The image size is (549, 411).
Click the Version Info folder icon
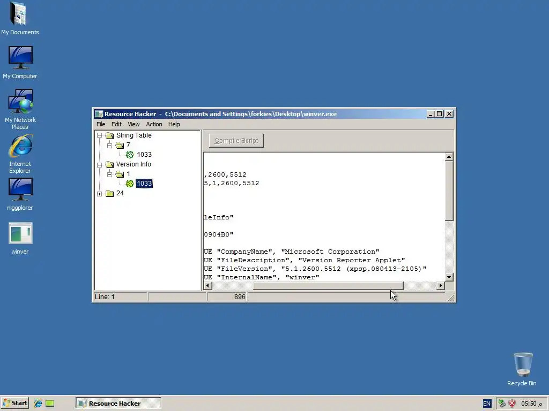point(109,164)
